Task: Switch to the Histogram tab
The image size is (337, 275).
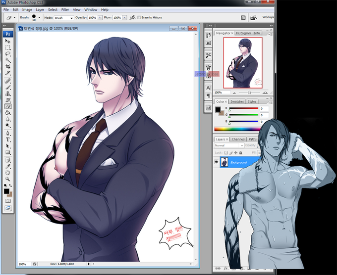Action: 243,33
